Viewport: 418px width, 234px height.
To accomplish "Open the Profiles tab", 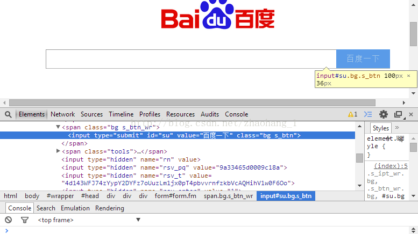I will tap(150, 114).
